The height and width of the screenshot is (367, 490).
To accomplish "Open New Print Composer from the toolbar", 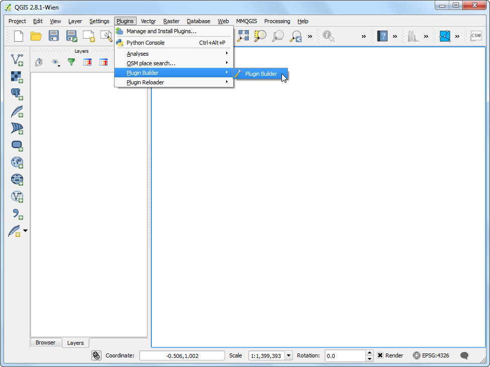I will (x=89, y=36).
